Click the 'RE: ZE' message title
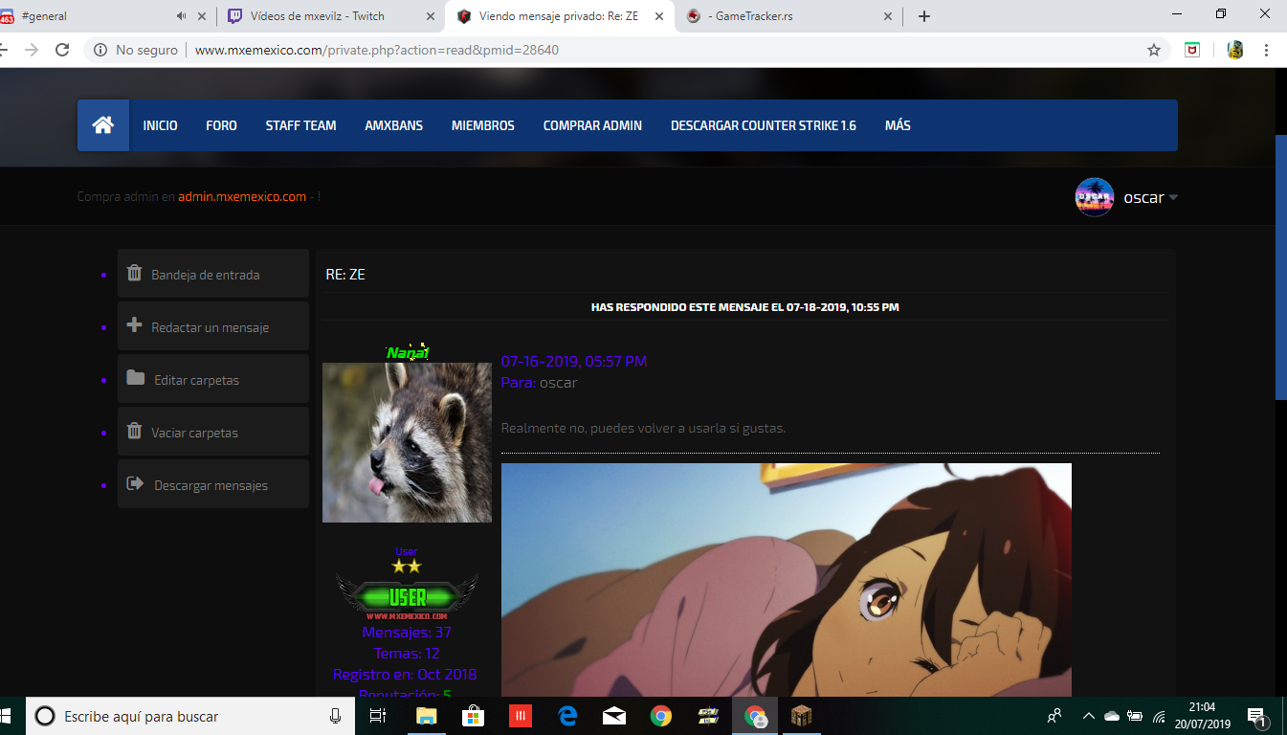The width and height of the screenshot is (1287, 735). coord(345,275)
